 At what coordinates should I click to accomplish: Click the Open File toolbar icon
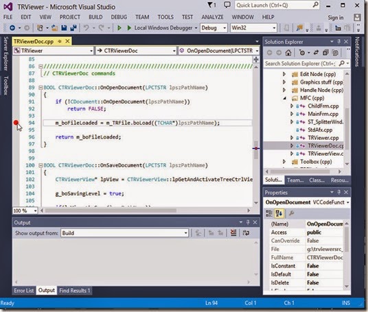[x=55, y=28]
